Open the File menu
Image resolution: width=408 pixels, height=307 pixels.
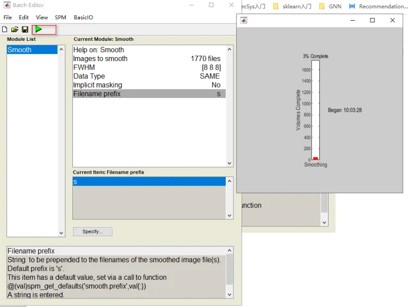tap(8, 17)
